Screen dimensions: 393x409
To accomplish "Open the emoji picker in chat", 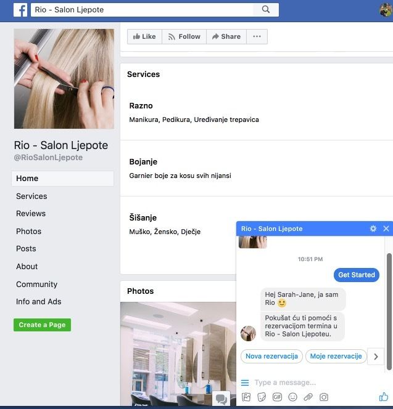I will coord(292,397).
